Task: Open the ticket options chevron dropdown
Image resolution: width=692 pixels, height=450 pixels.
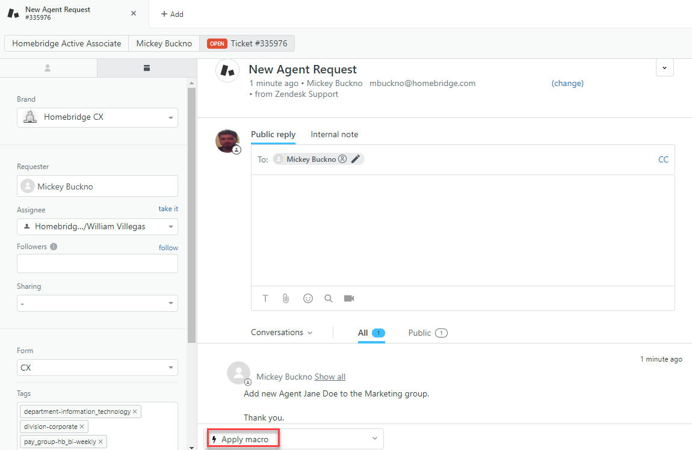Action: [665, 68]
